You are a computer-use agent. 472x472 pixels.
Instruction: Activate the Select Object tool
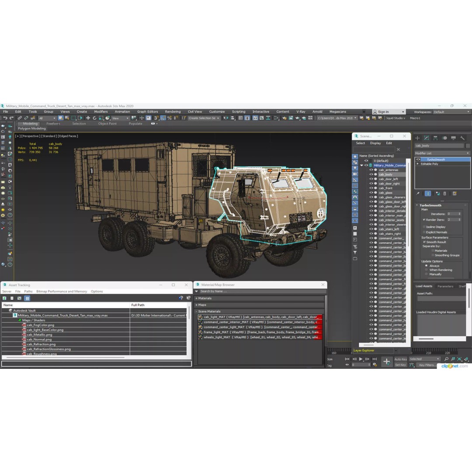click(60, 118)
